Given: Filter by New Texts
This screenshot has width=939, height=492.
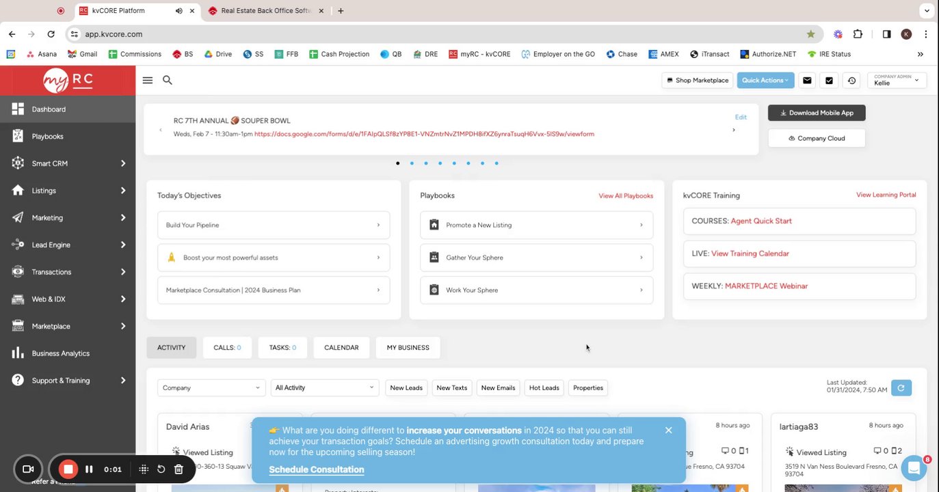Looking at the screenshot, I should coord(452,388).
